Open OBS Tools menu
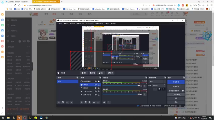Viewport: 214px width, 120px height. point(107,23)
